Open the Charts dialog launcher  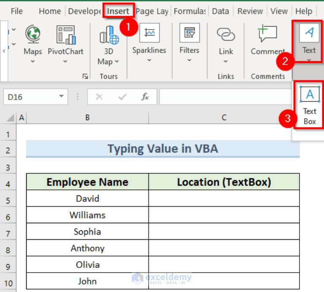pyautogui.click(x=85, y=76)
